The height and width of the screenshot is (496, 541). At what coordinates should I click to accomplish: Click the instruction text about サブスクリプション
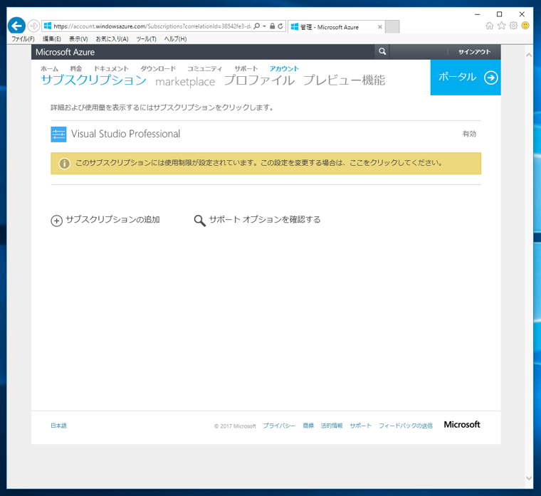(x=162, y=107)
